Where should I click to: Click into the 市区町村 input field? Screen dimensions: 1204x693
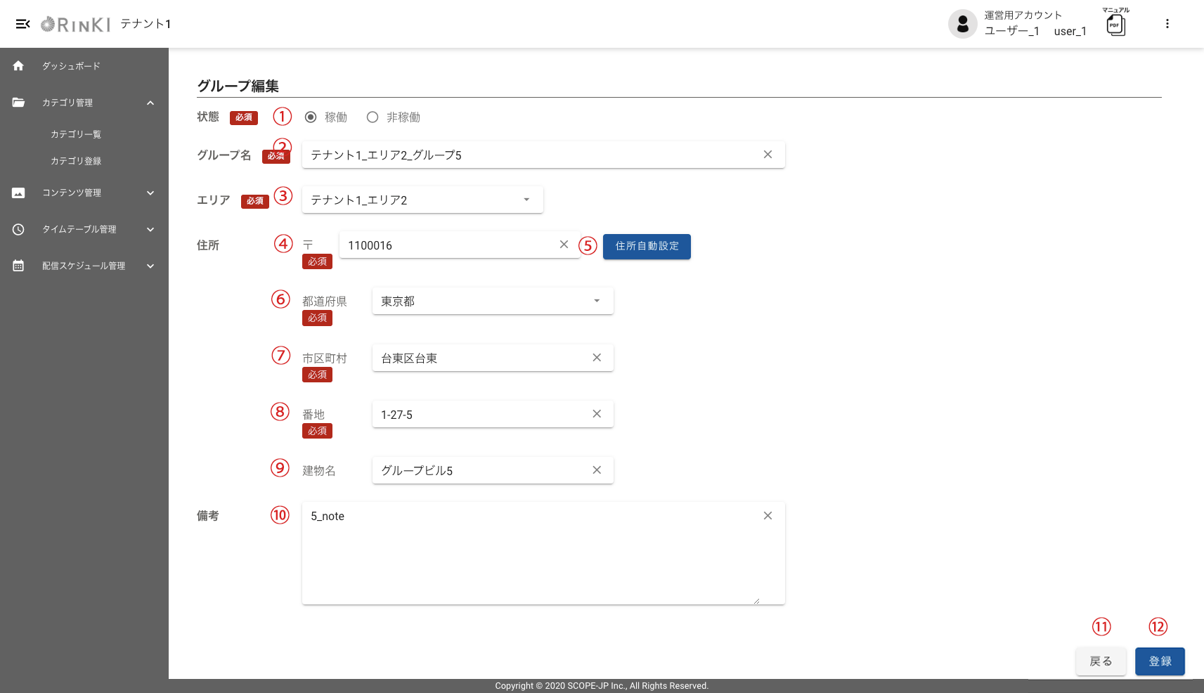point(481,358)
